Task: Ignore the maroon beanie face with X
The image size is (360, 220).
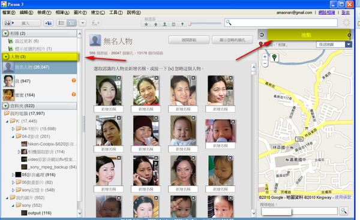Action: point(156,118)
